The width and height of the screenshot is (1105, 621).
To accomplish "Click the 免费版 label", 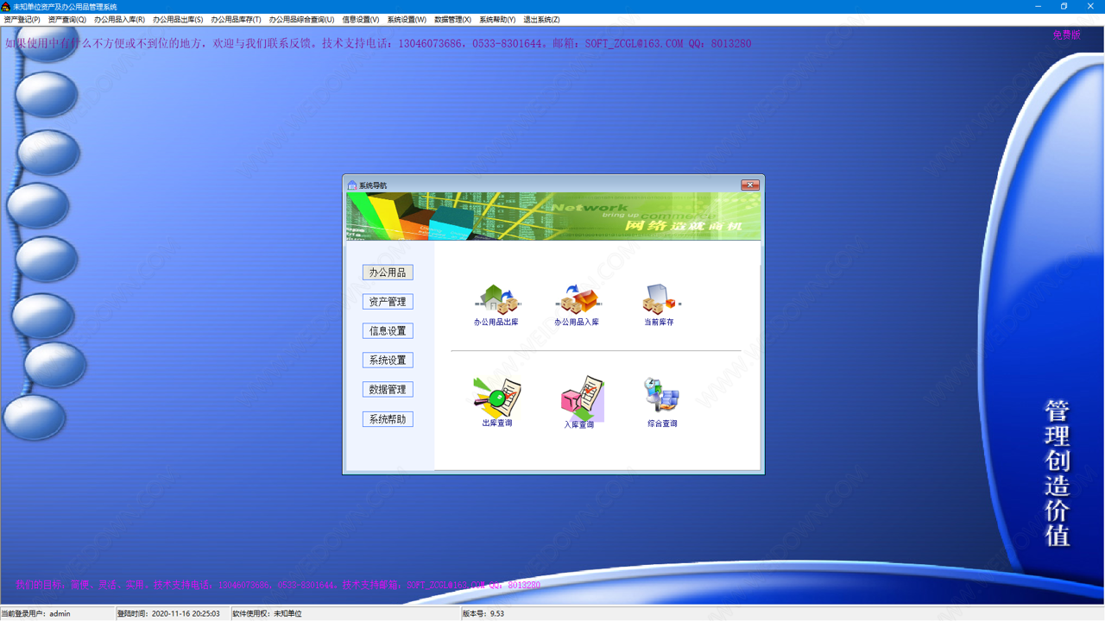I will [1067, 35].
